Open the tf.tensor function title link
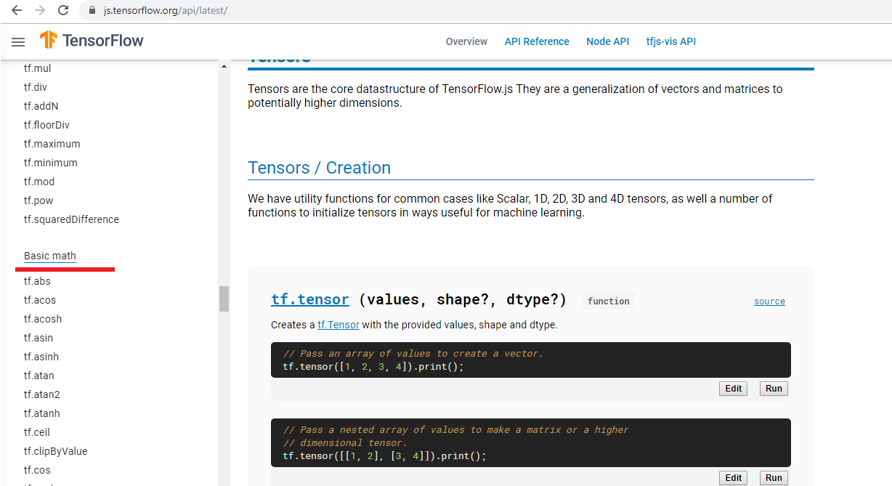Viewport: 892px width, 486px height. pos(310,299)
